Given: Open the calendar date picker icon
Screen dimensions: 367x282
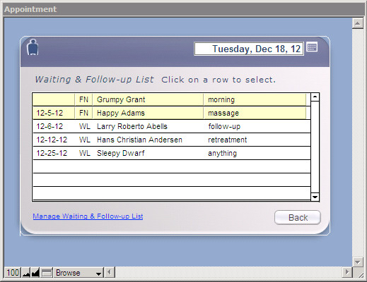Looking at the screenshot, I should [312, 47].
